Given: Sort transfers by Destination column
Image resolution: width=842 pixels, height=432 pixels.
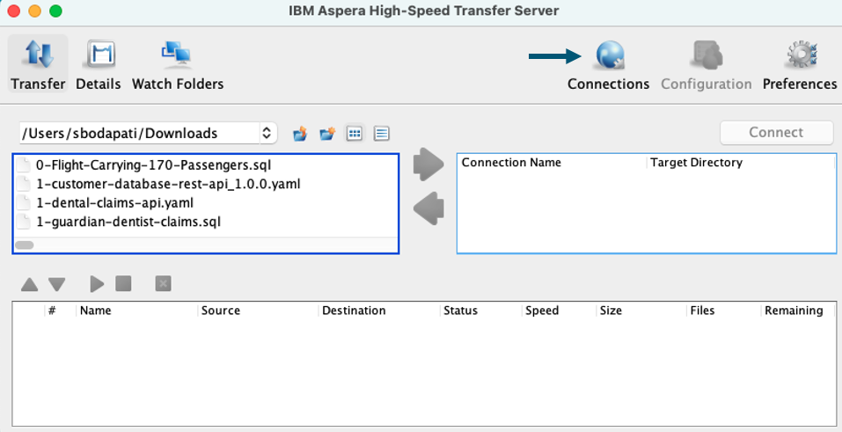Looking at the screenshot, I should [x=379, y=311].
